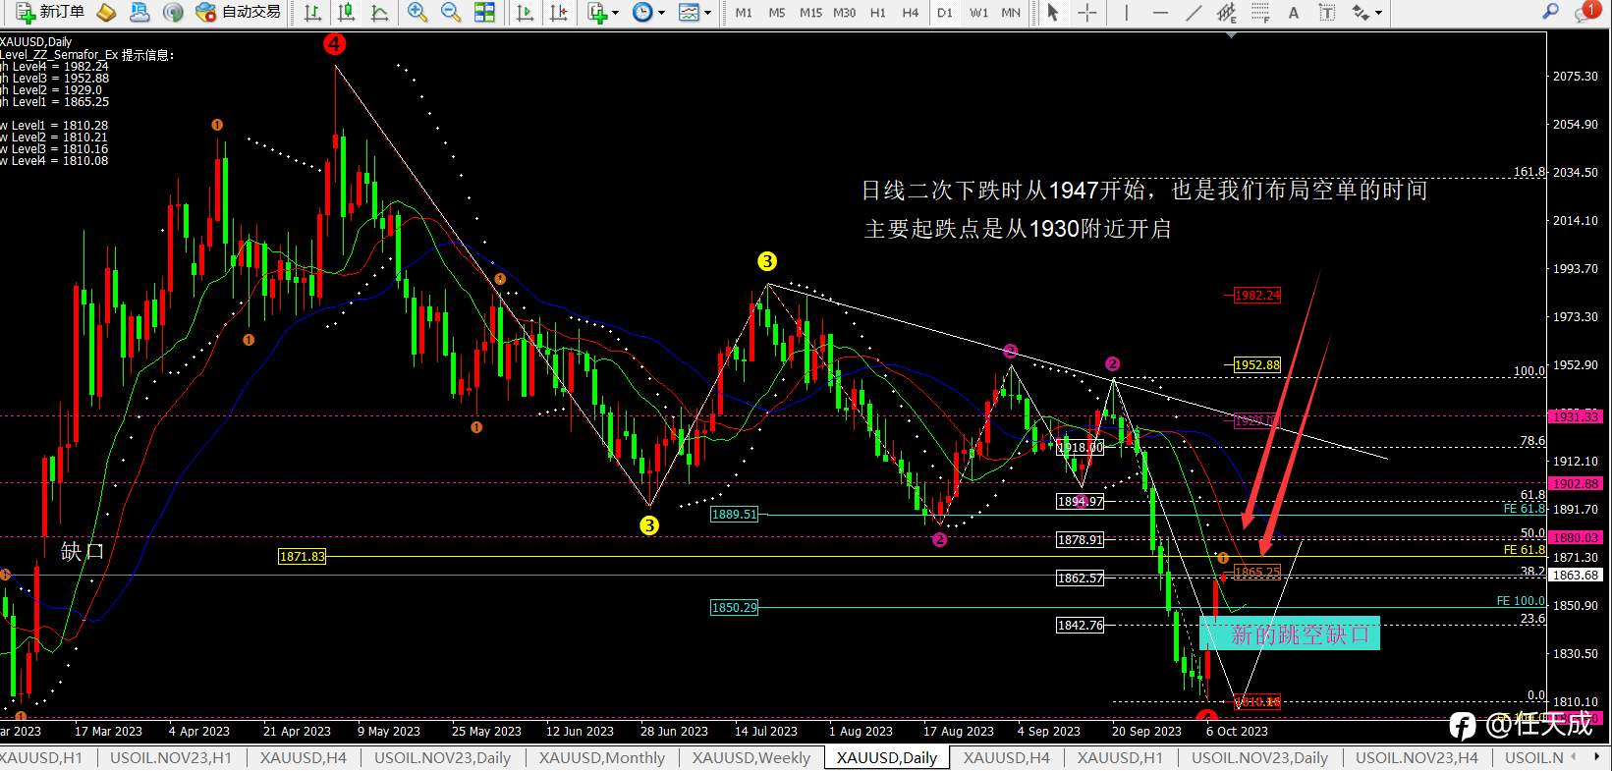Click the 1952.88 yellow level label
Image resolution: width=1612 pixels, height=771 pixels.
(1257, 364)
